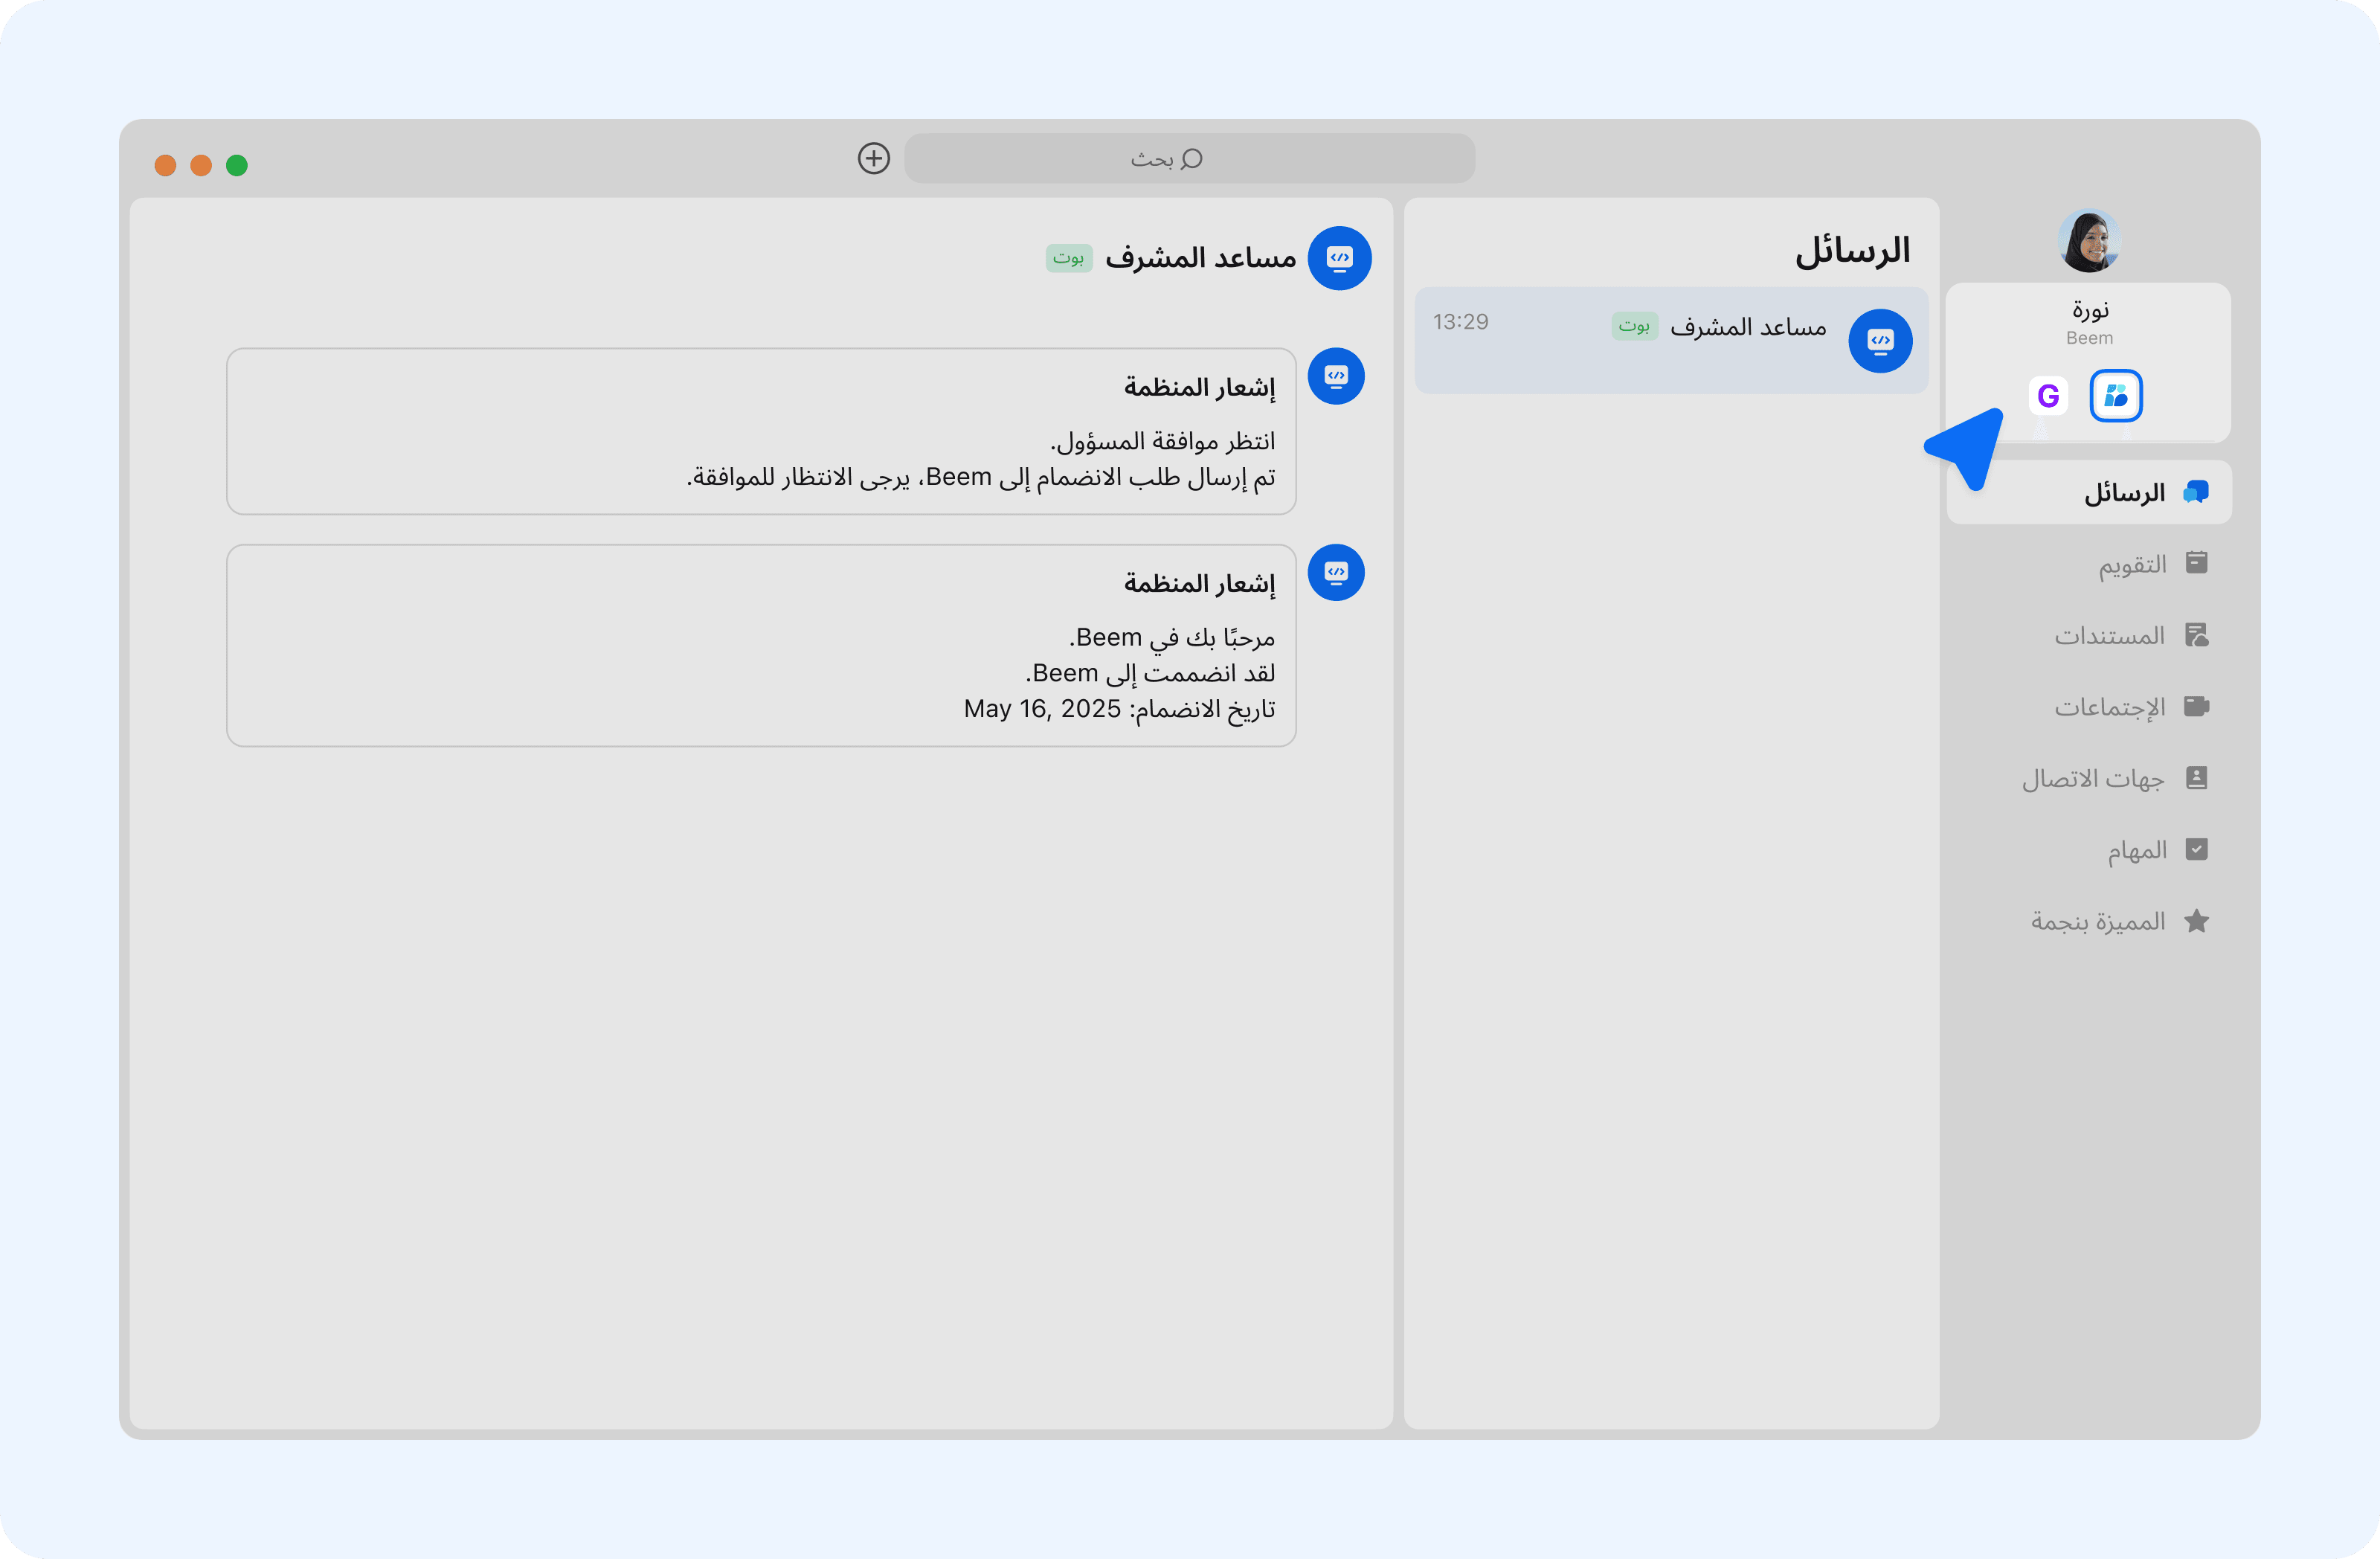Click the plus icon beside search bar

click(x=873, y=158)
